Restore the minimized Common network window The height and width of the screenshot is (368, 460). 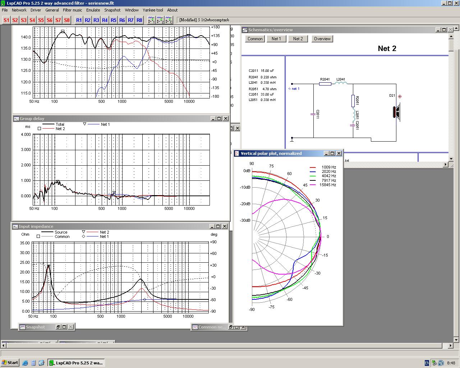click(x=231, y=327)
